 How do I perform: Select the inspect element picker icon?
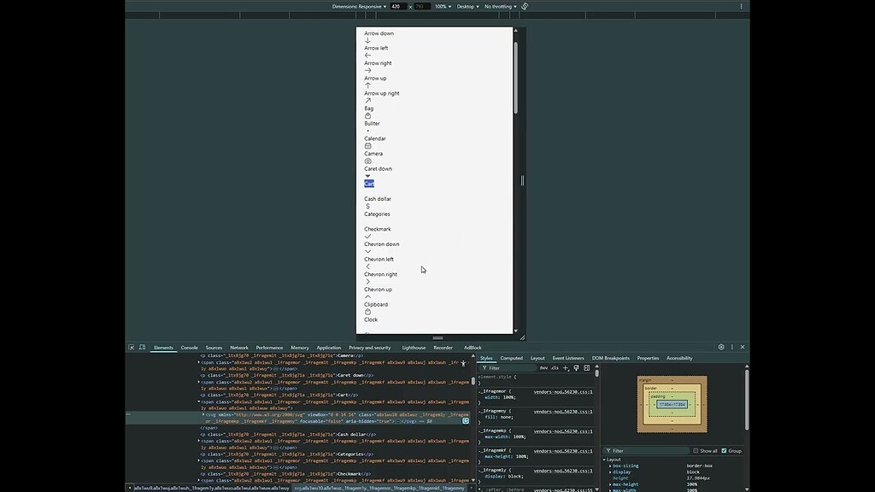[131, 347]
